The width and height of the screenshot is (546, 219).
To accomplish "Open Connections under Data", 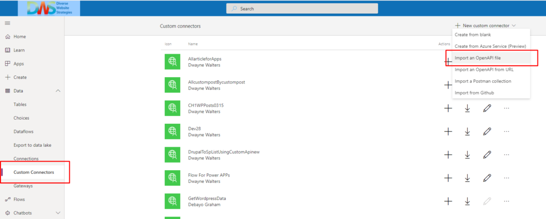I will point(26,158).
